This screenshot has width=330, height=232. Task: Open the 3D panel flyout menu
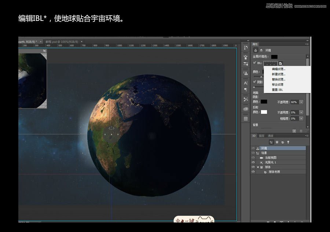[x=307, y=136]
